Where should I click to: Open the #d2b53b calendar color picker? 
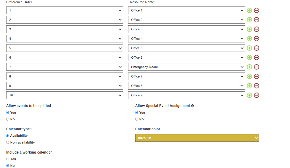(x=197, y=138)
